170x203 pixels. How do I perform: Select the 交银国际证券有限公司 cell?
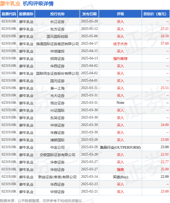[x=57, y=155]
